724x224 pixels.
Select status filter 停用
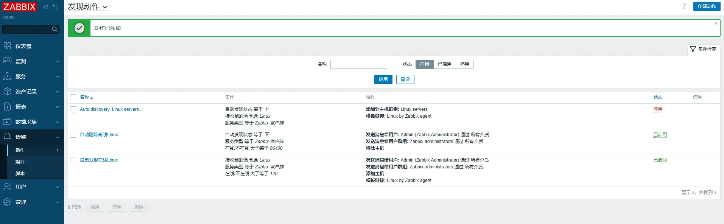[464, 64]
